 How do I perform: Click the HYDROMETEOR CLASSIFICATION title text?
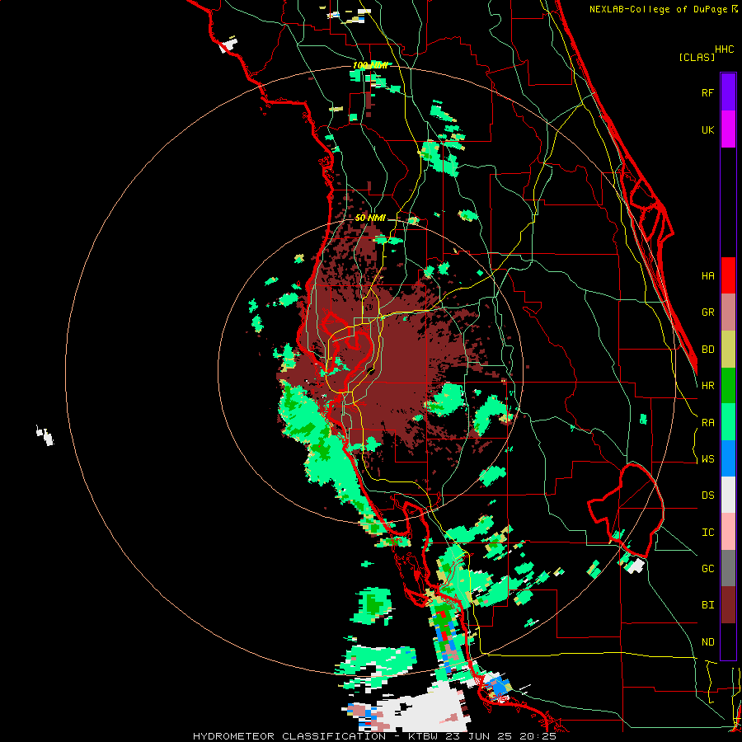[289, 736]
